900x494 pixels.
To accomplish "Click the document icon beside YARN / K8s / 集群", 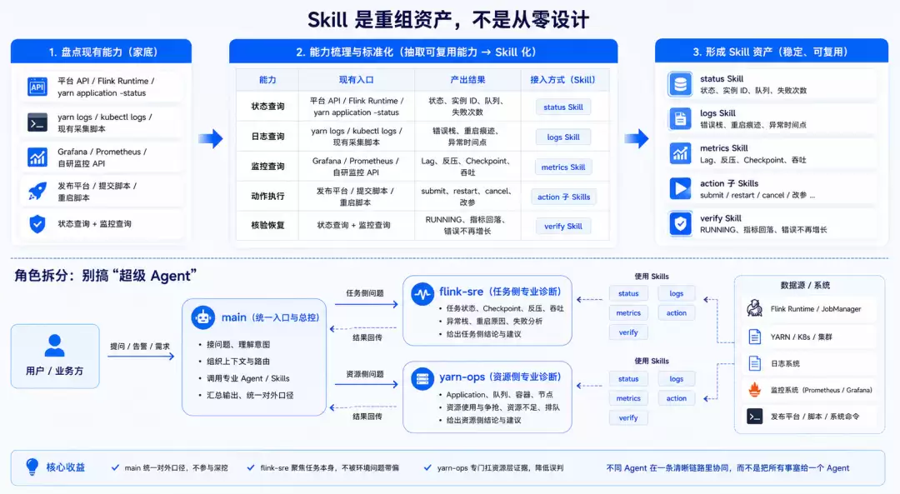I will pos(755,337).
